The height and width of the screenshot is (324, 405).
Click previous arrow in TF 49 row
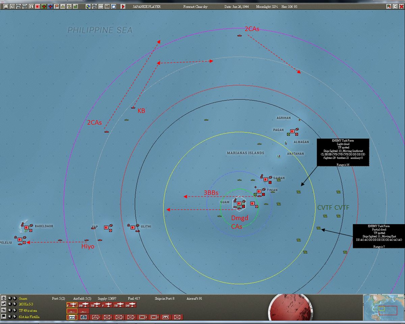click(x=10, y=310)
